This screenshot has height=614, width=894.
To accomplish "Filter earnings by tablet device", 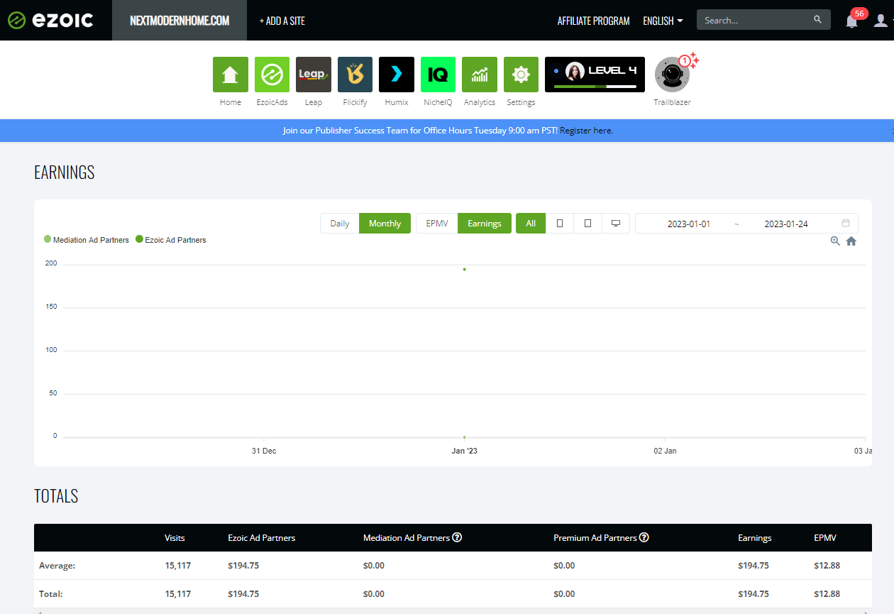I will tap(587, 224).
